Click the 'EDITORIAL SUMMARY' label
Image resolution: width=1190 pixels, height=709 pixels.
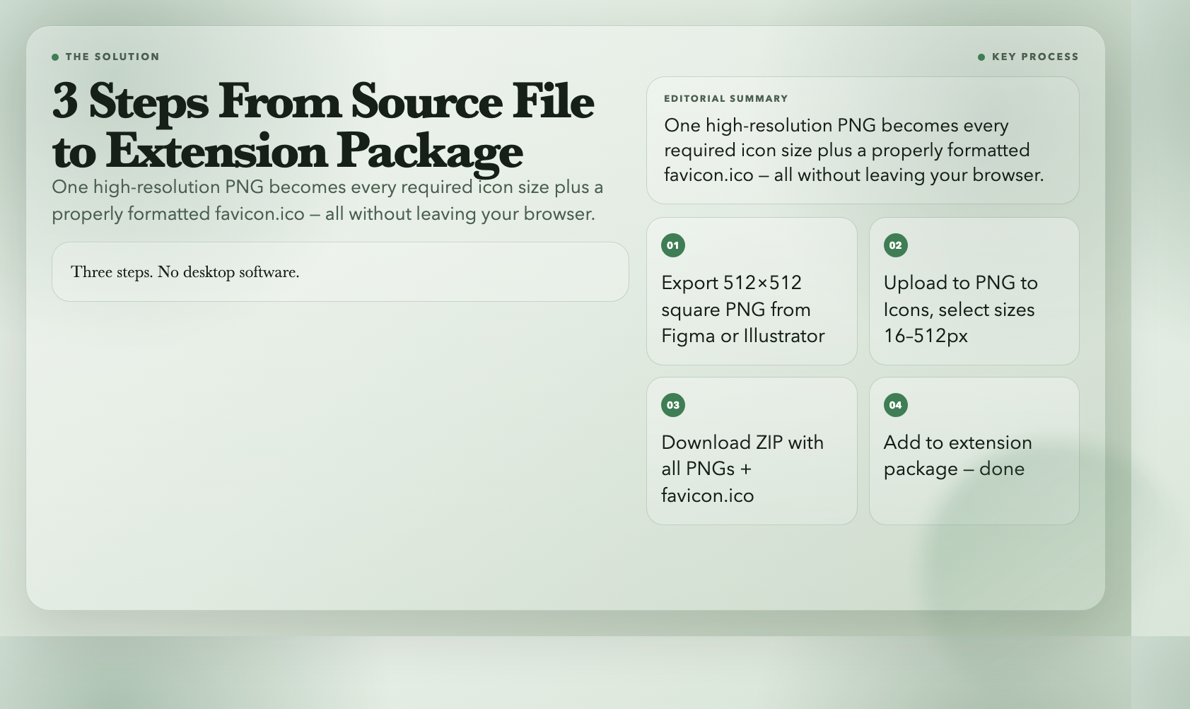726,98
